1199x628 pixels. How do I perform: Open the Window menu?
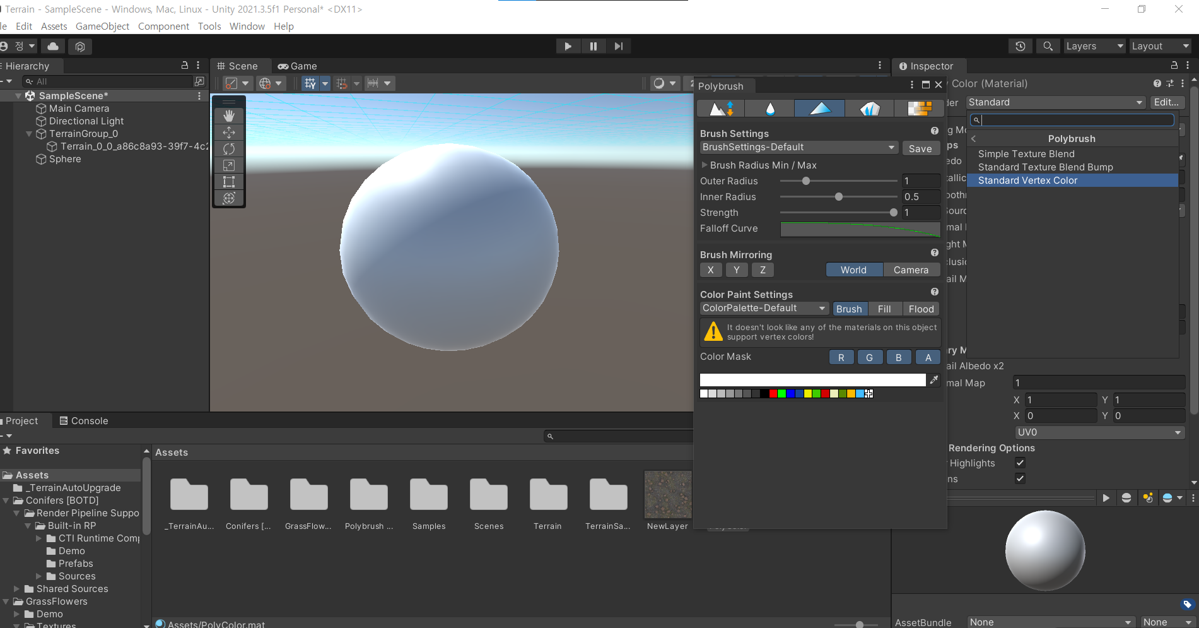pyautogui.click(x=247, y=26)
